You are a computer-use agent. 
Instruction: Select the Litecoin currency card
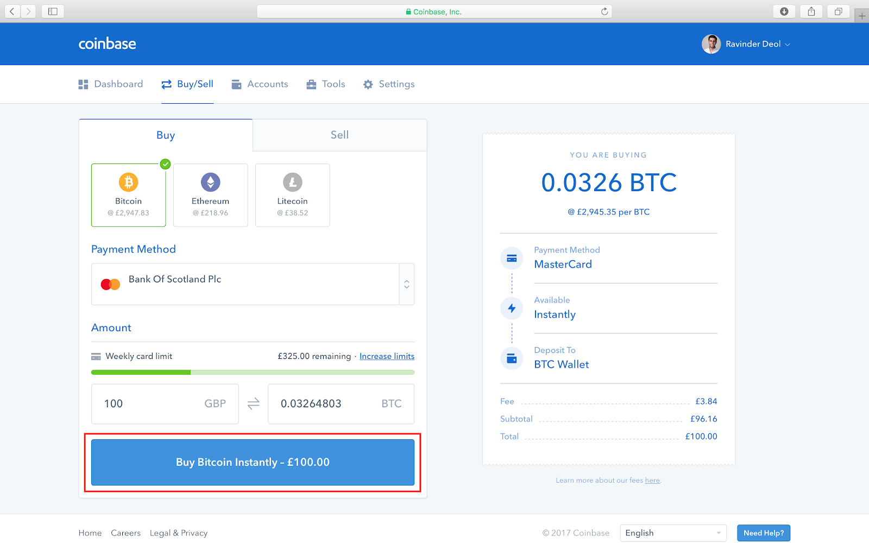tap(293, 195)
